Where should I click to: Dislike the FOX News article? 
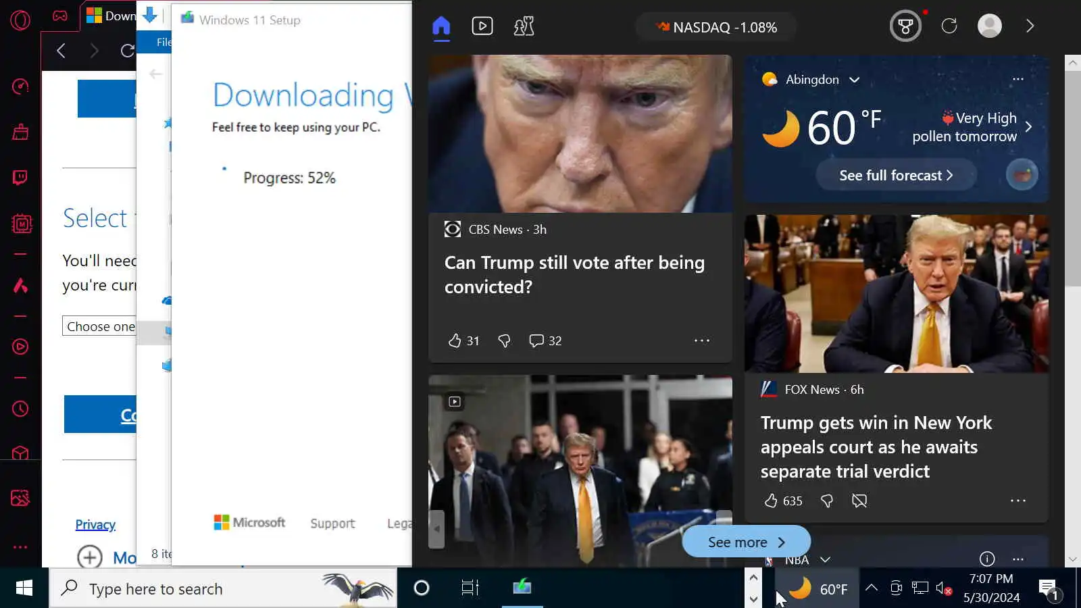coord(826,501)
